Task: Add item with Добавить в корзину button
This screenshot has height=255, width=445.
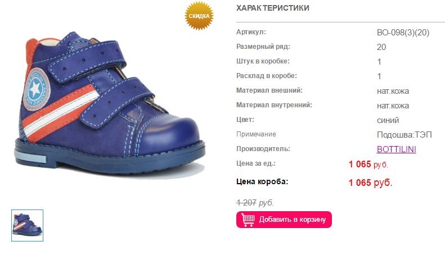Action: tap(284, 220)
